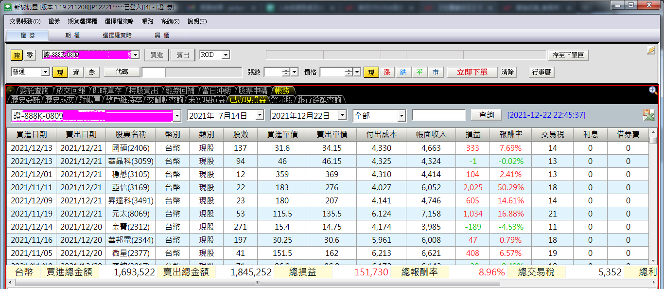Select 券 short selling type
Image resolution: width=664 pixels, height=289 pixels.
92,72
